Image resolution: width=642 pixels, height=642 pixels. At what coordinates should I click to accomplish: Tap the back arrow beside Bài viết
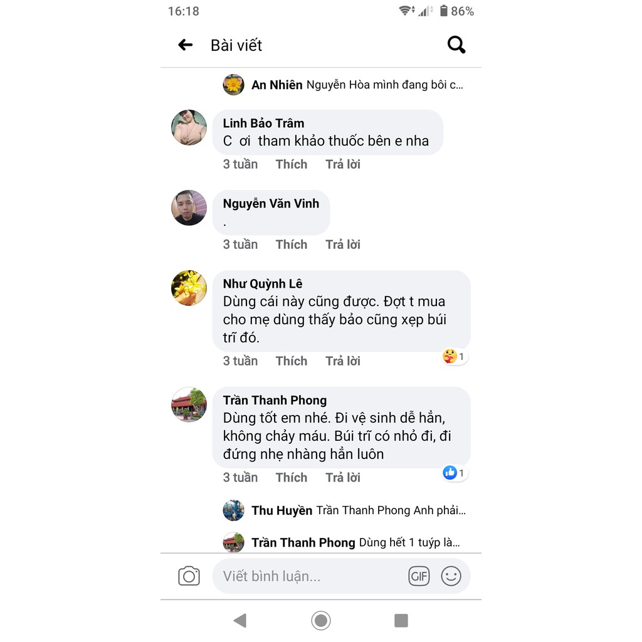coord(186,45)
